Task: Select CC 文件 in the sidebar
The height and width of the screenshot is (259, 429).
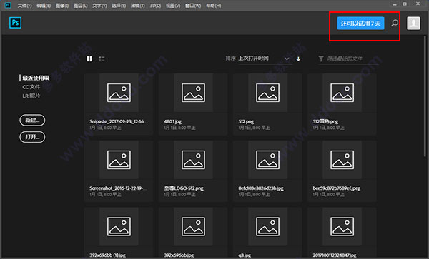Action: point(31,87)
